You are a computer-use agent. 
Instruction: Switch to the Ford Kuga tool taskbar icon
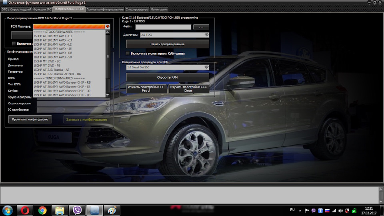94,210
